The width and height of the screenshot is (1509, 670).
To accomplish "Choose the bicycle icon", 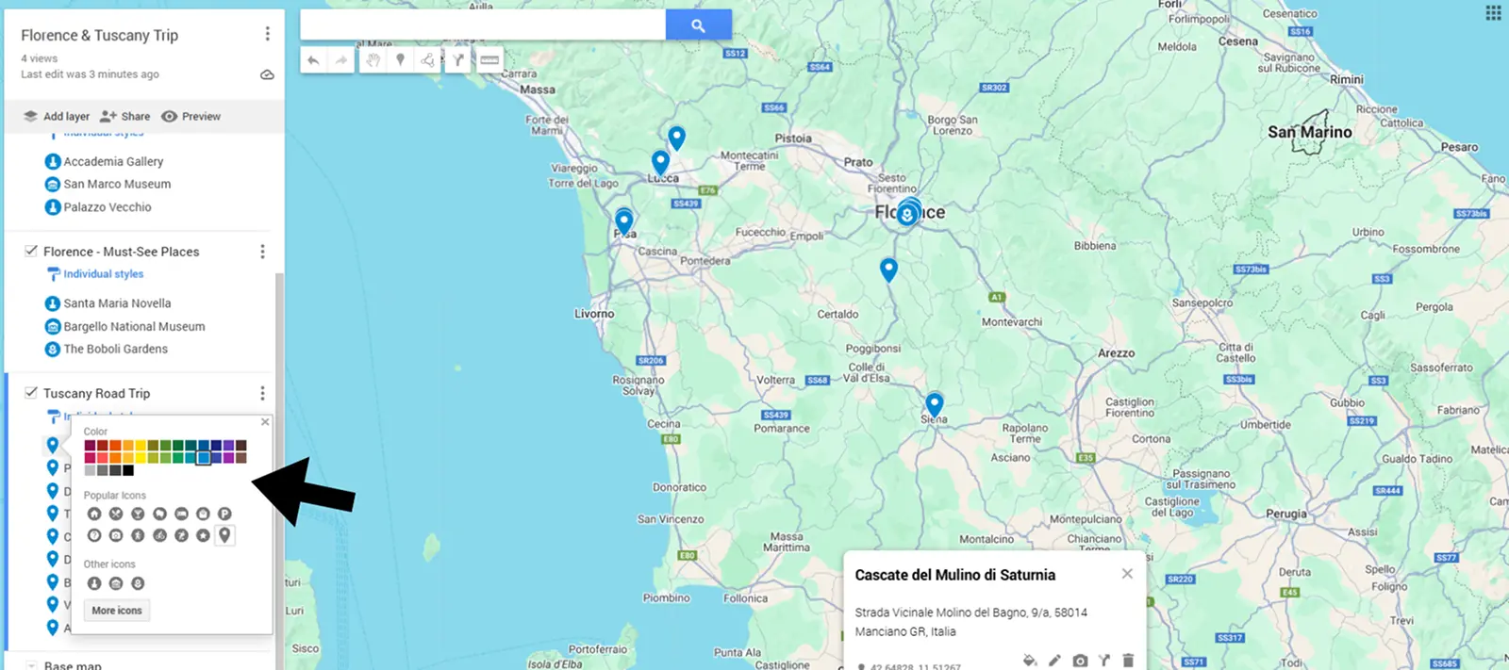I will [x=159, y=535].
